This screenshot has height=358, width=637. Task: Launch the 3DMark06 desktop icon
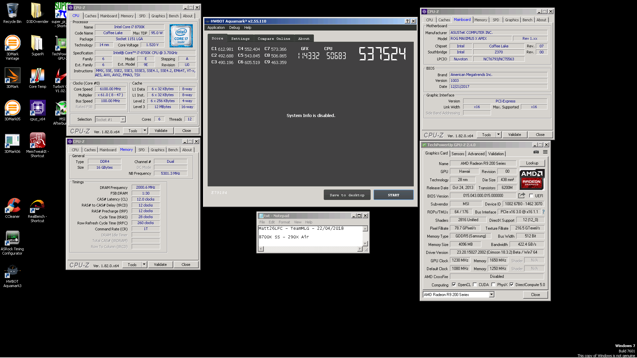[x=12, y=143]
